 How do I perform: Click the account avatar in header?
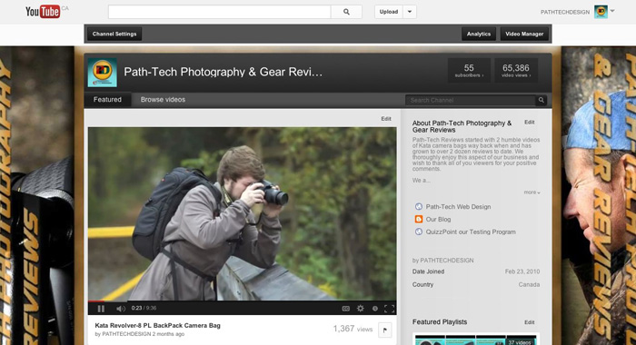pyautogui.click(x=601, y=12)
